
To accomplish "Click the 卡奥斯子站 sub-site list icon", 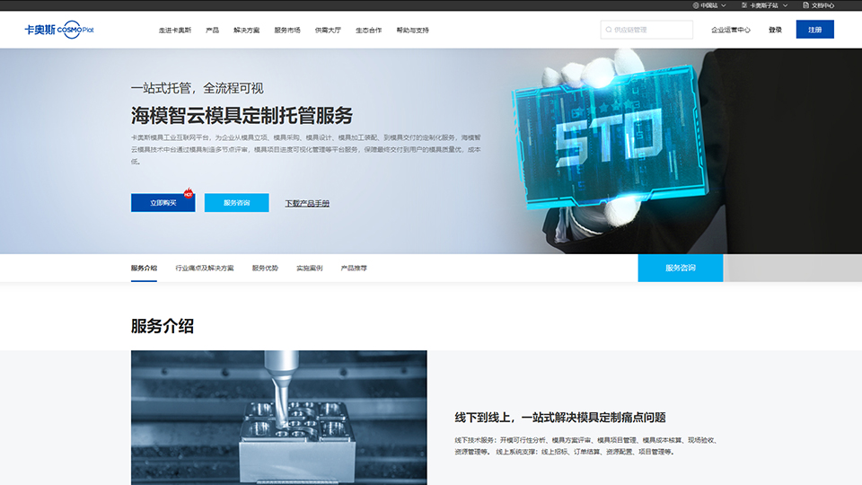I will [743, 5].
